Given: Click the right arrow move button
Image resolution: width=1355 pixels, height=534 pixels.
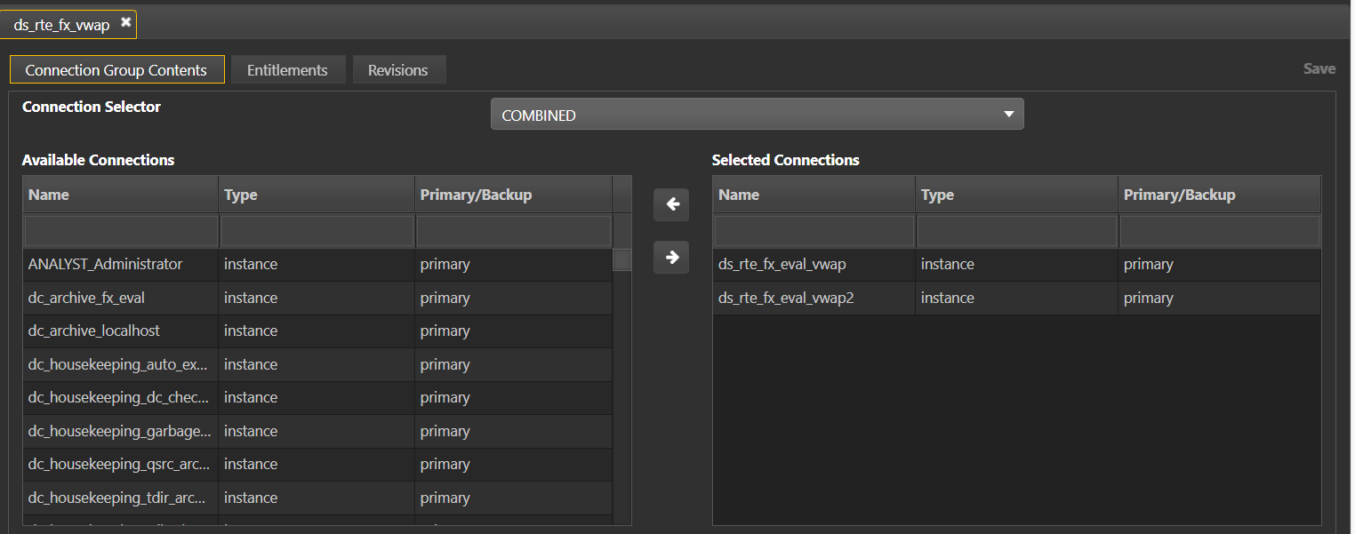Looking at the screenshot, I should pyautogui.click(x=671, y=258).
